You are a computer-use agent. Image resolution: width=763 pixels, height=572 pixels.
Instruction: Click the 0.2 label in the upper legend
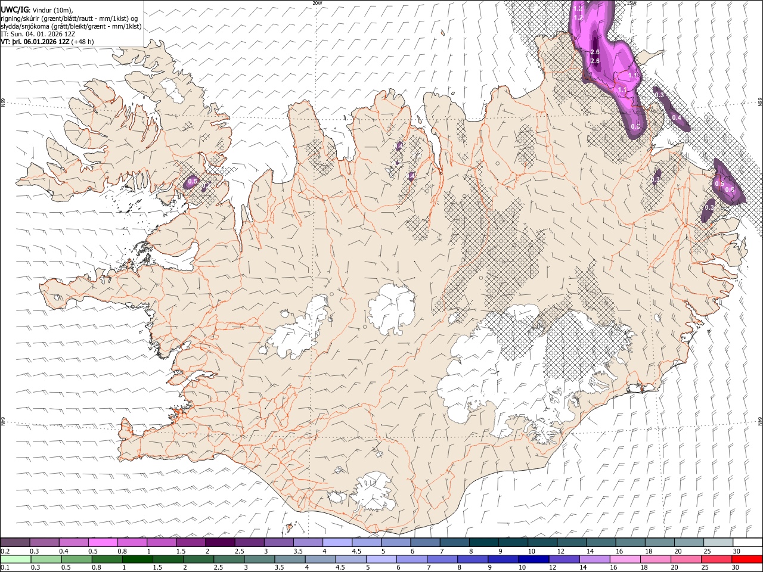tap(5, 551)
